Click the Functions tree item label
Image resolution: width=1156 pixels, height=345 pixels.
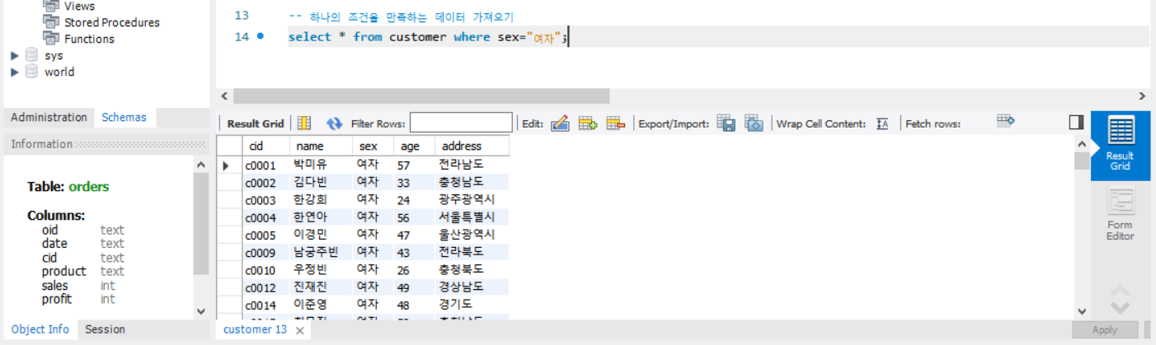[89, 39]
